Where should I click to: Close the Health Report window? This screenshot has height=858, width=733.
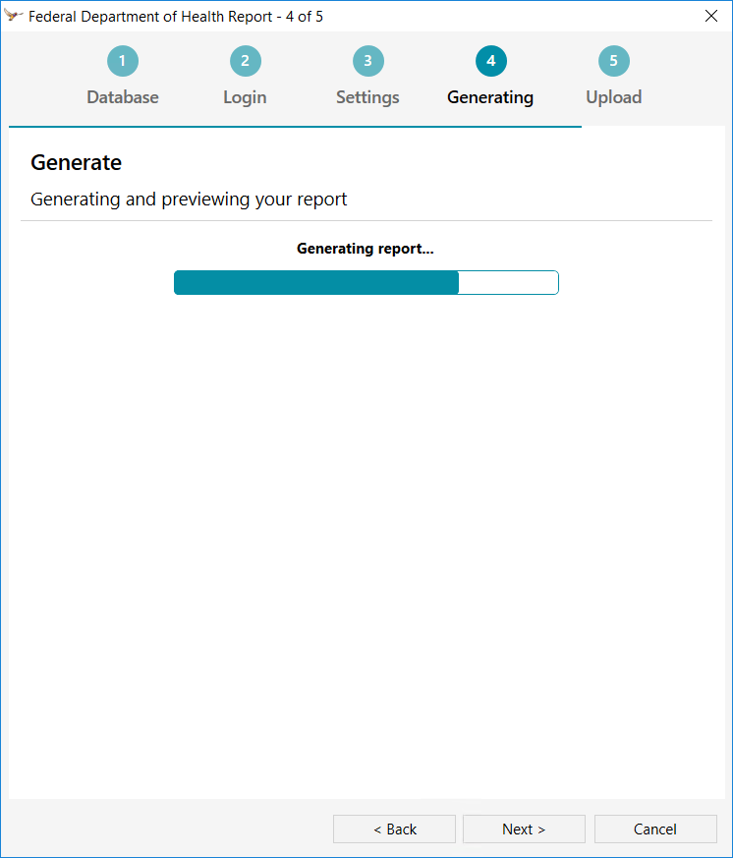(711, 16)
